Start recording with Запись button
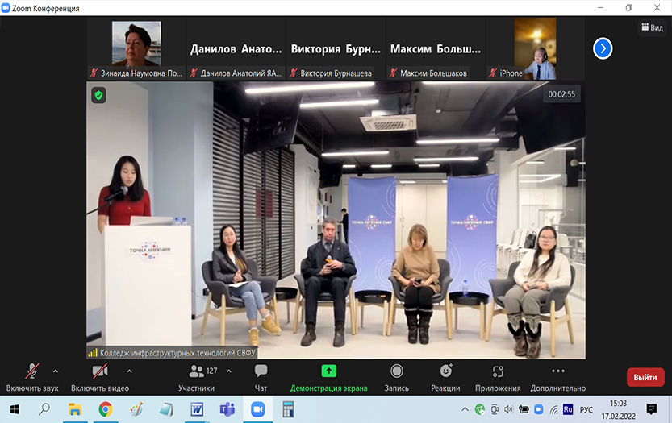Image resolution: width=672 pixels, height=423 pixels. 397,376
